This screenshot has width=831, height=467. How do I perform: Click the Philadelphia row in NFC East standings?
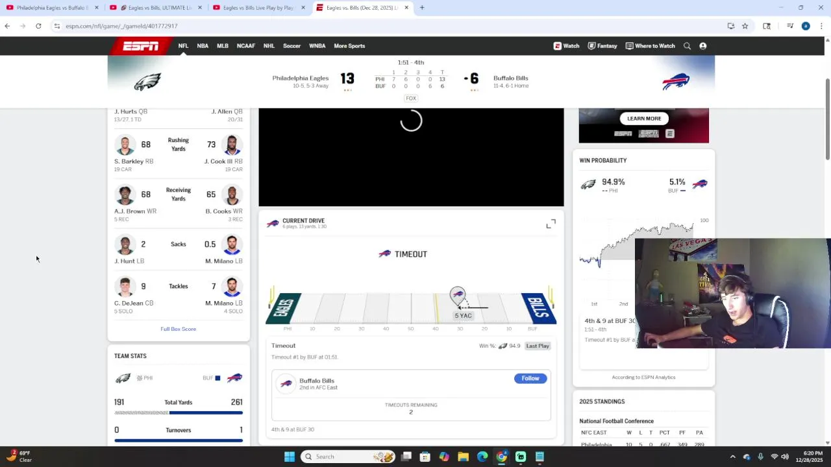click(x=643, y=444)
